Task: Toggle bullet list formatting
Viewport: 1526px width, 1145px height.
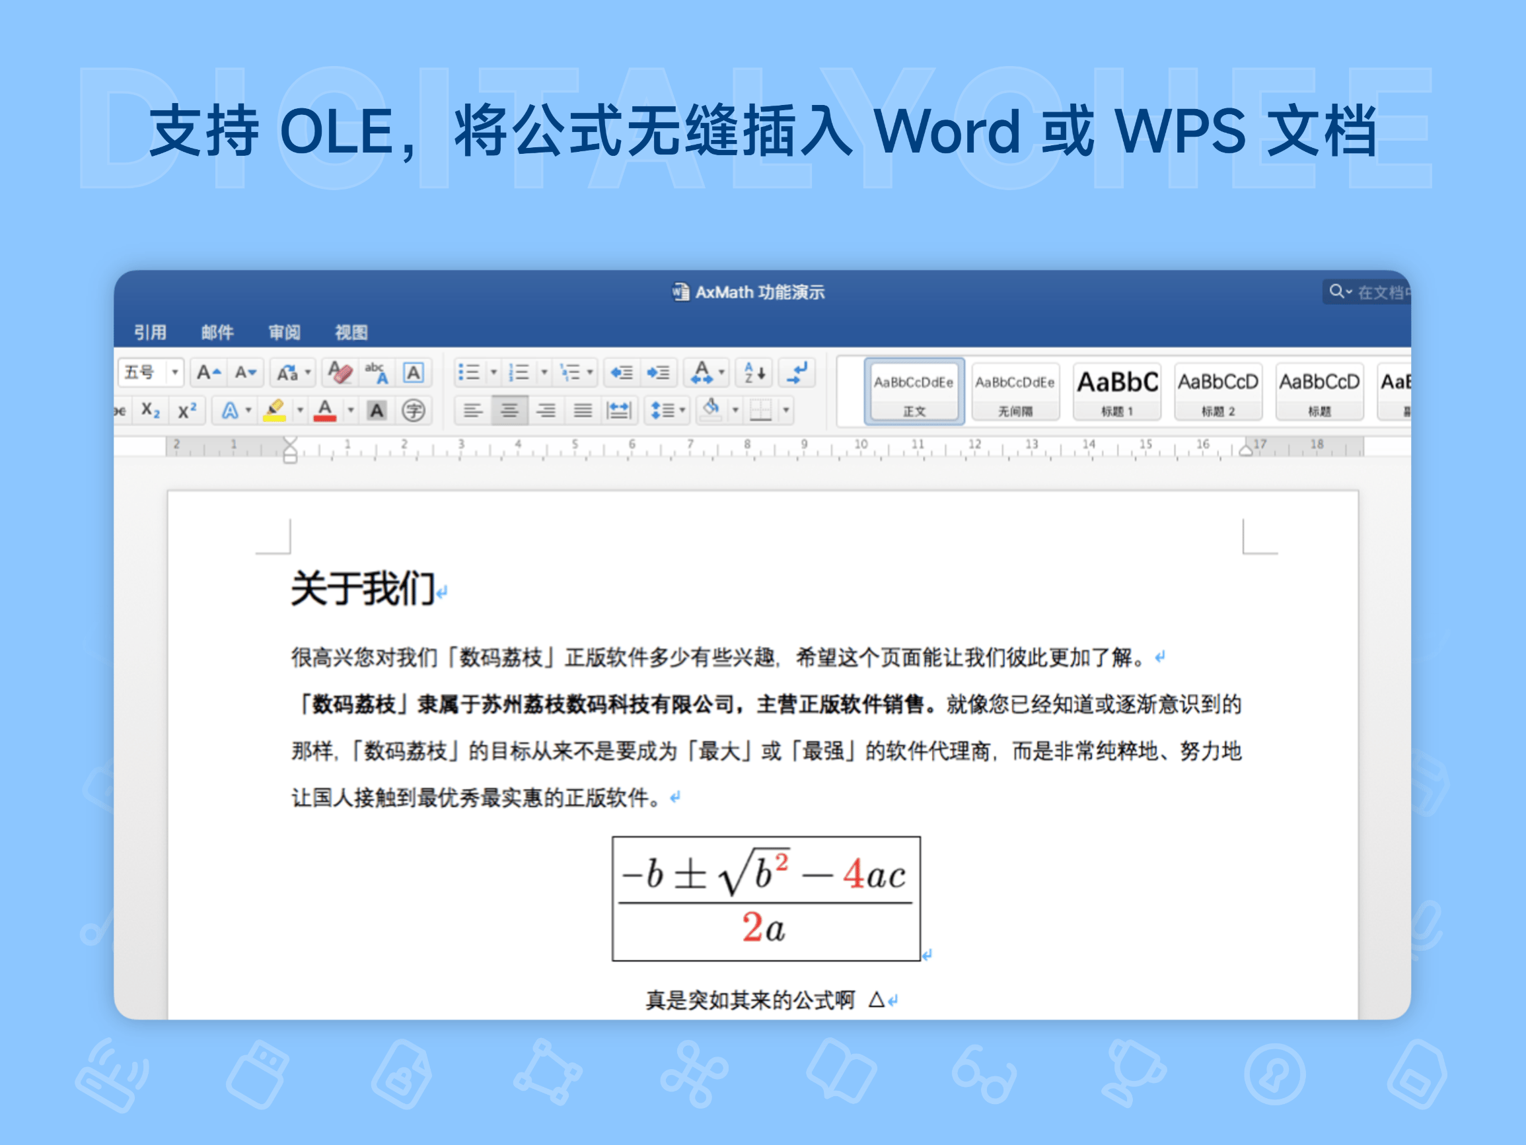Action: tap(470, 373)
